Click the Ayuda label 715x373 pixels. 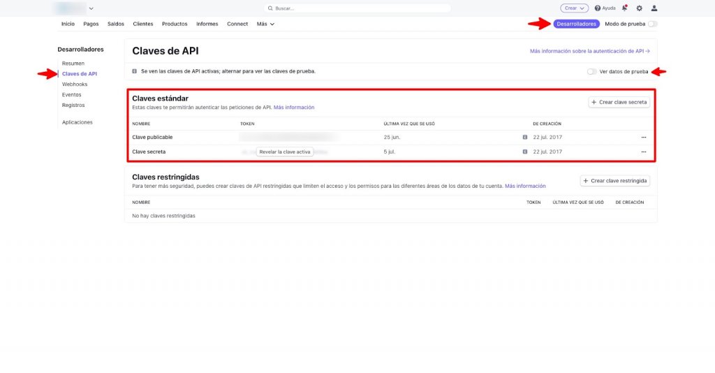coord(609,8)
